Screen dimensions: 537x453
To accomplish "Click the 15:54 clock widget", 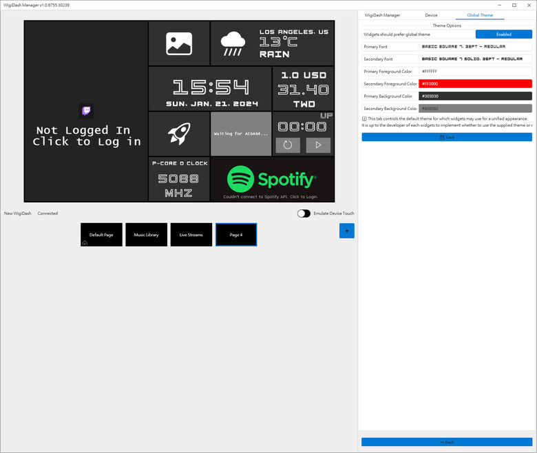I will 210,89.
